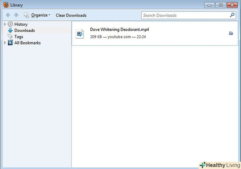This screenshot has width=241, height=169.
Task: Click the magnifier icon in search box
Action: 232,15
